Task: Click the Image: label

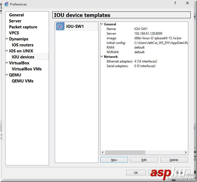Action: (112, 38)
